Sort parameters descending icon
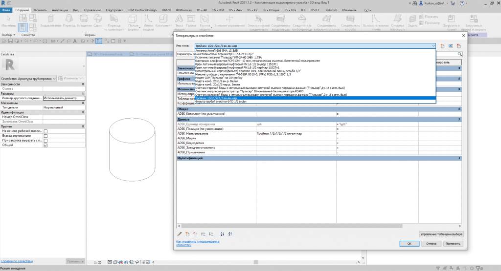The height and width of the screenshot is (271, 501). (230, 234)
